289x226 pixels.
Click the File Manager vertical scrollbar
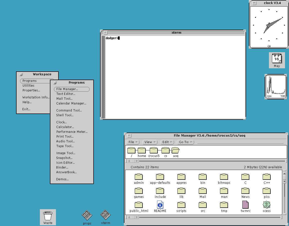coord(284,177)
